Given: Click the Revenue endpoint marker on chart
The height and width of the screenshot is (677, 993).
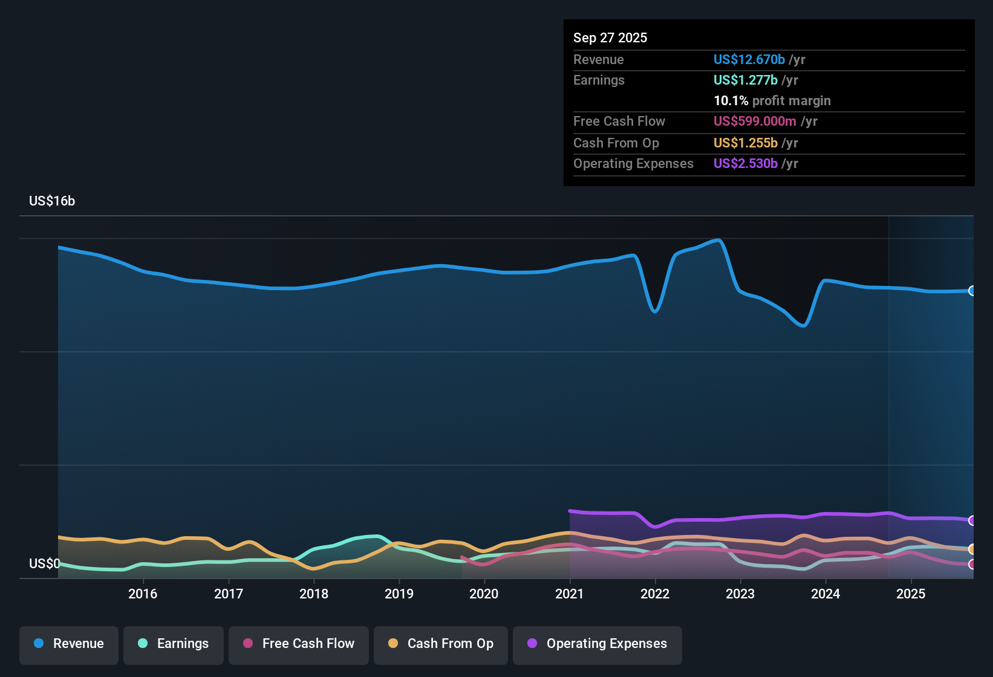Looking at the screenshot, I should 972,291.
